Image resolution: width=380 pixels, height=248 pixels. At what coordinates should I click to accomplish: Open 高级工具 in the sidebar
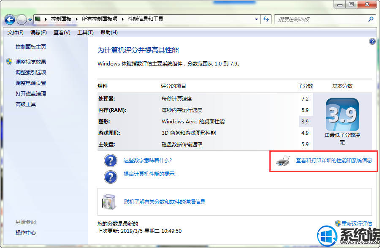tap(26, 104)
